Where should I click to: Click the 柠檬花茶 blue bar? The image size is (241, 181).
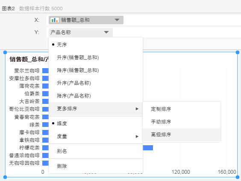point(148,148)
